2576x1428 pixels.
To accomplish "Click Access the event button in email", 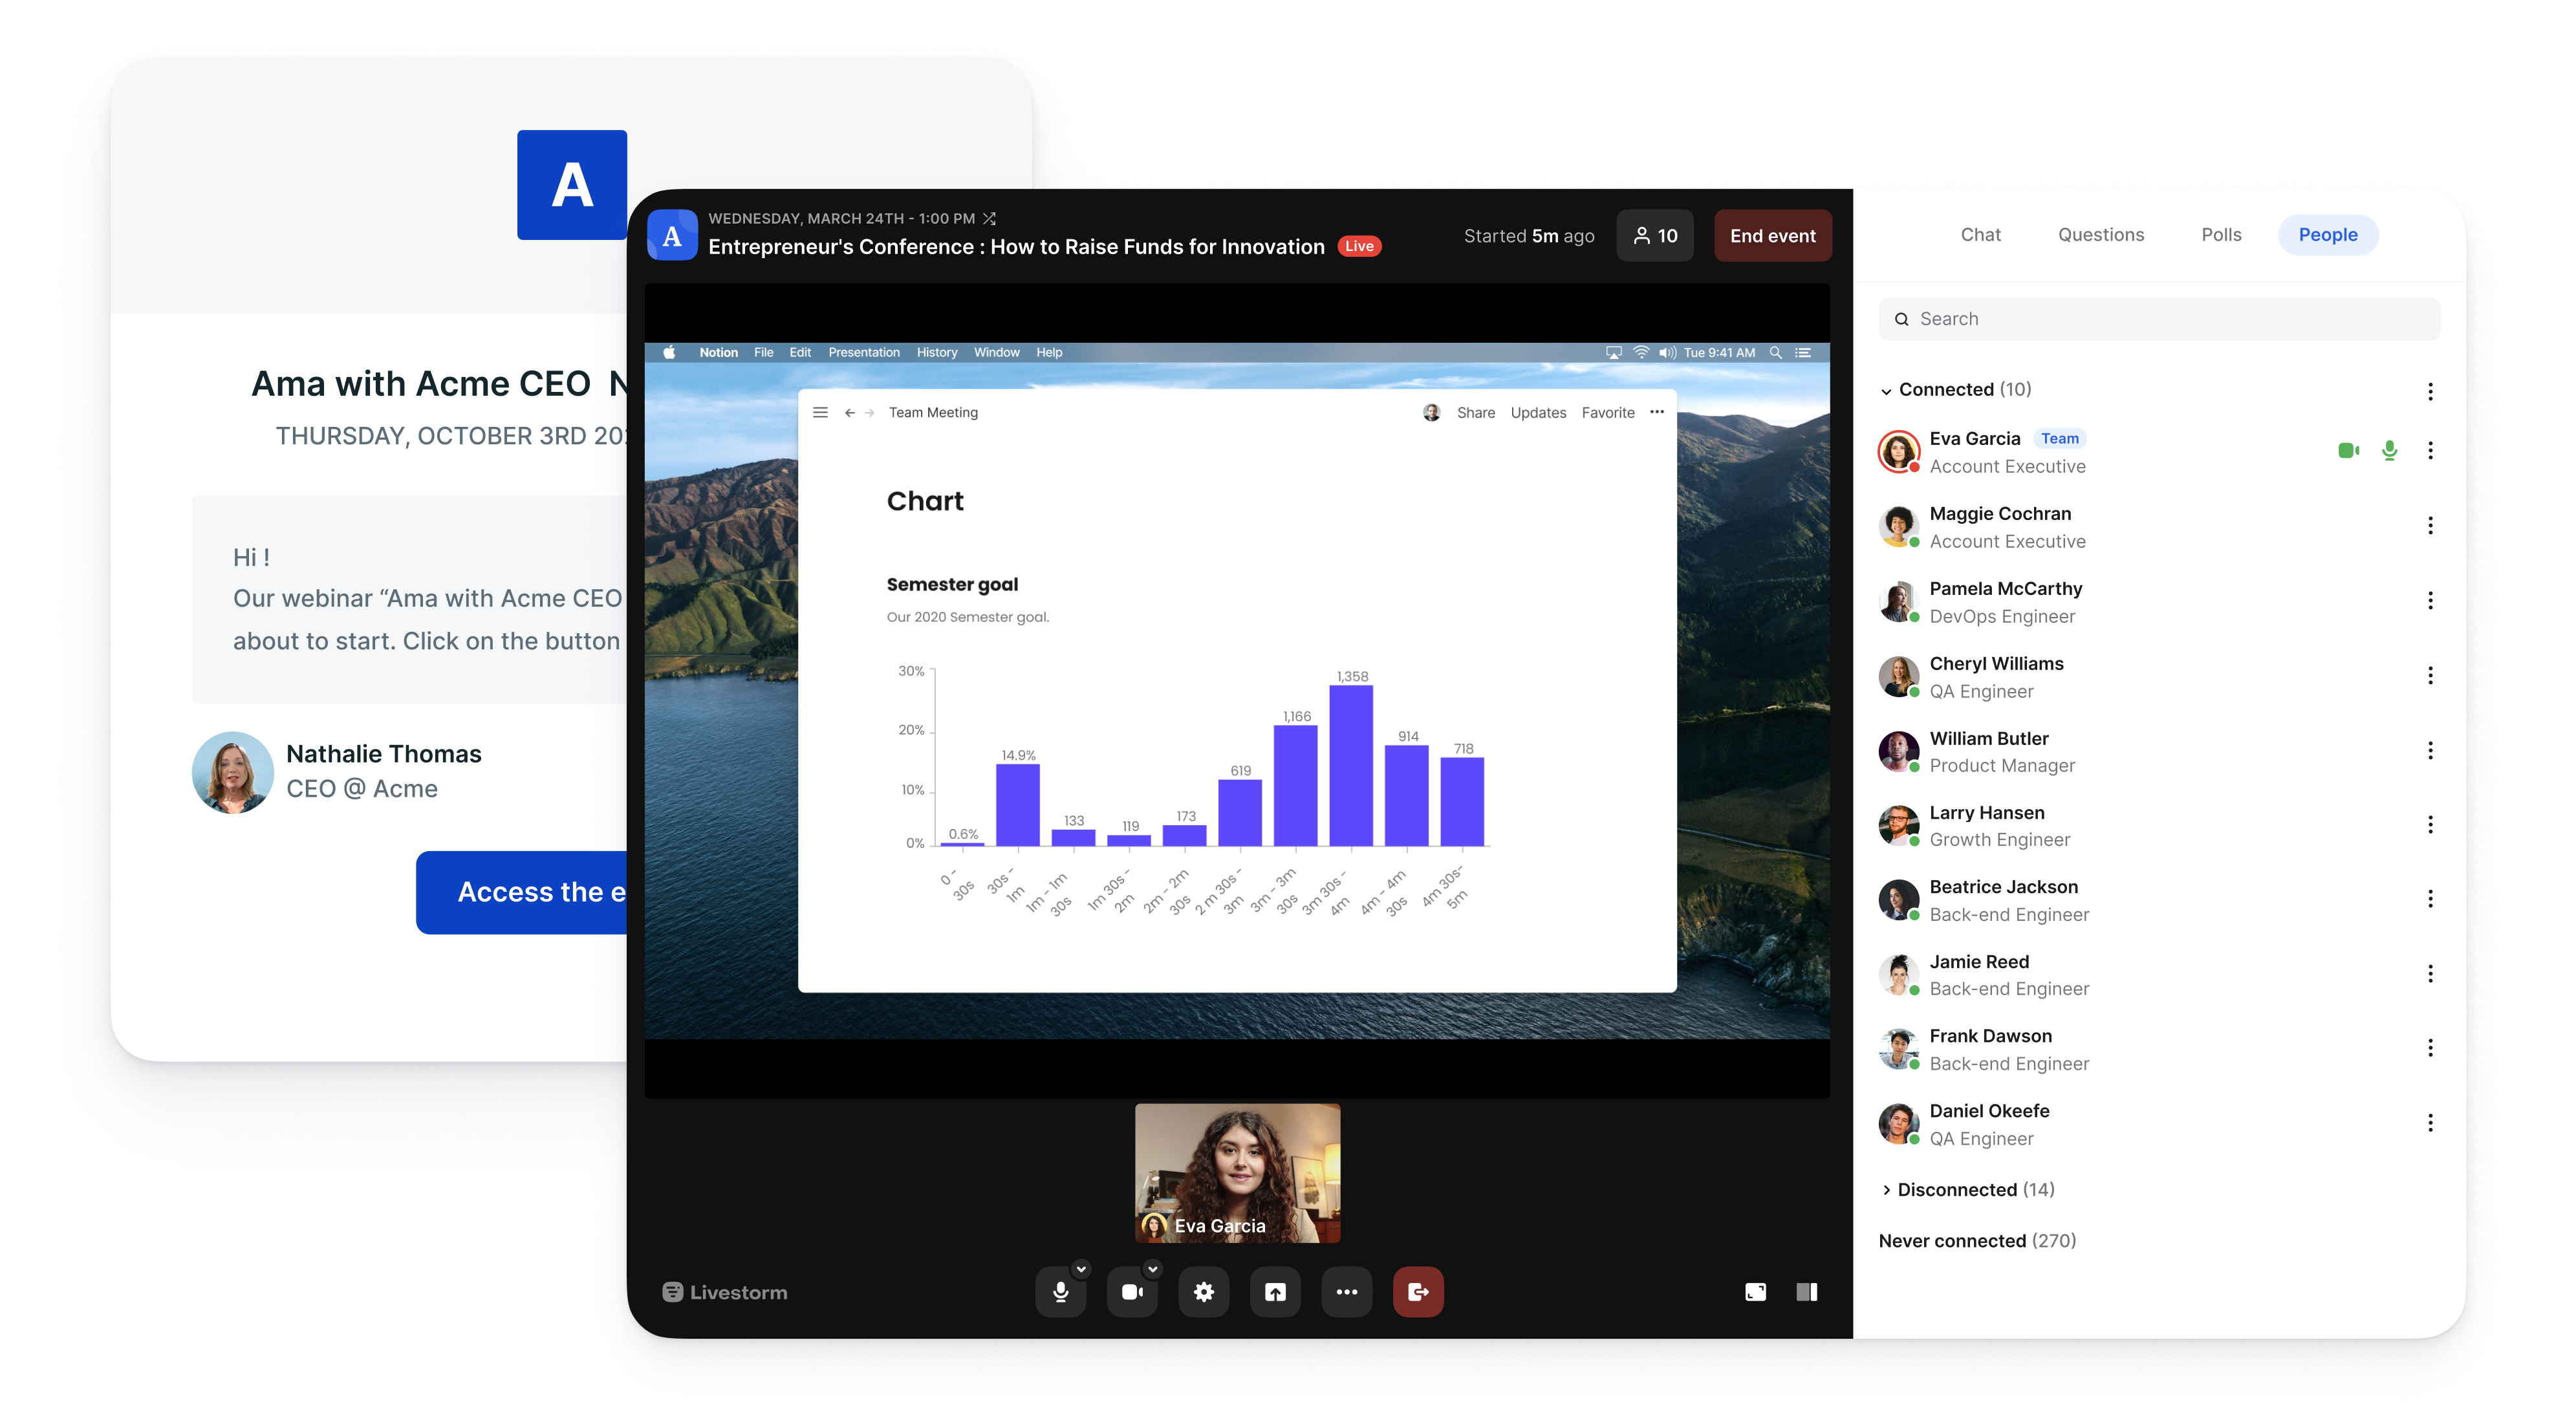I will [522, 892].
